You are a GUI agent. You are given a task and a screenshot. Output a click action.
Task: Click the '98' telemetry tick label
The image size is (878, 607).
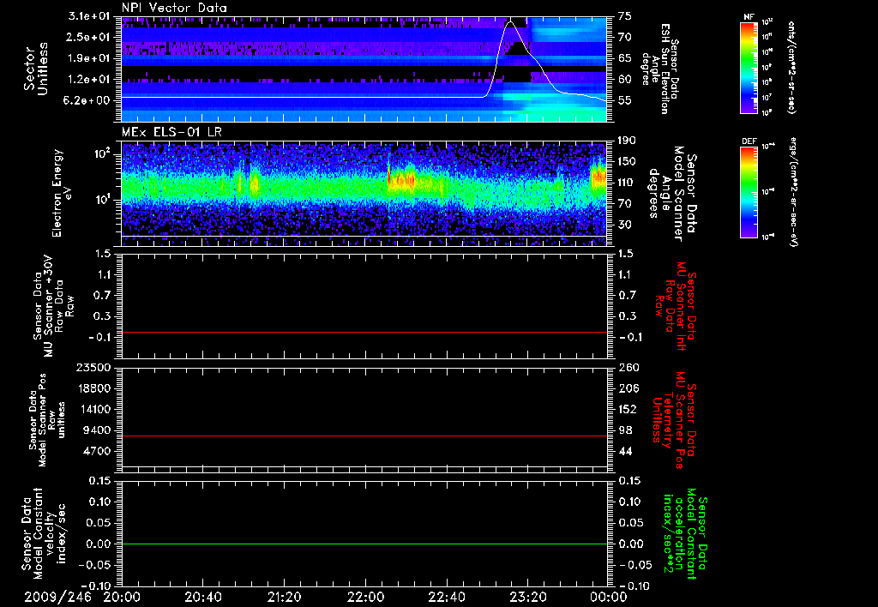coord(625,430)
